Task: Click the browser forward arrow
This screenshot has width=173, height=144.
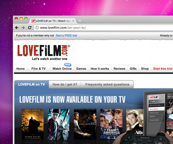Action: (x=23, y=28)
